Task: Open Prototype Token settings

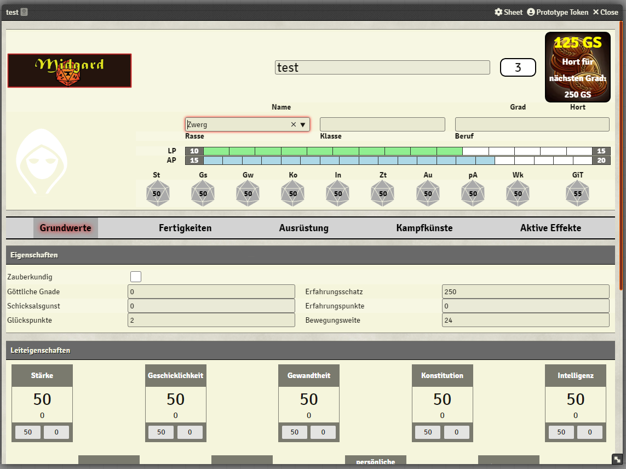Action: click(x=558, y=12)
